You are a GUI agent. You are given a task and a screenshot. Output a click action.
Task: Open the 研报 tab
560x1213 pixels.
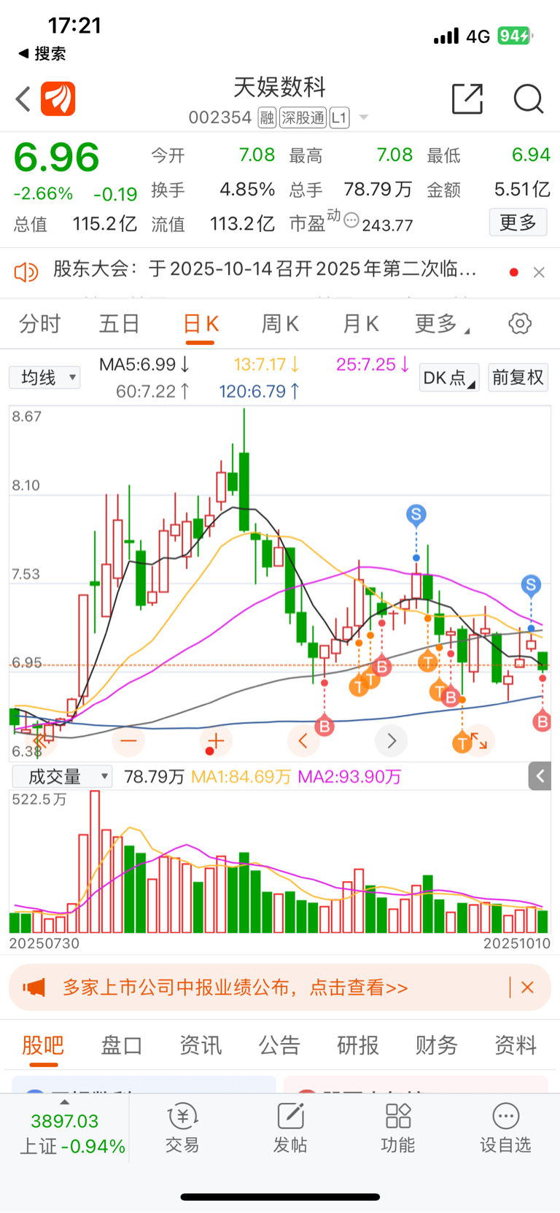pyautogui.click(x=358, y=1045)
